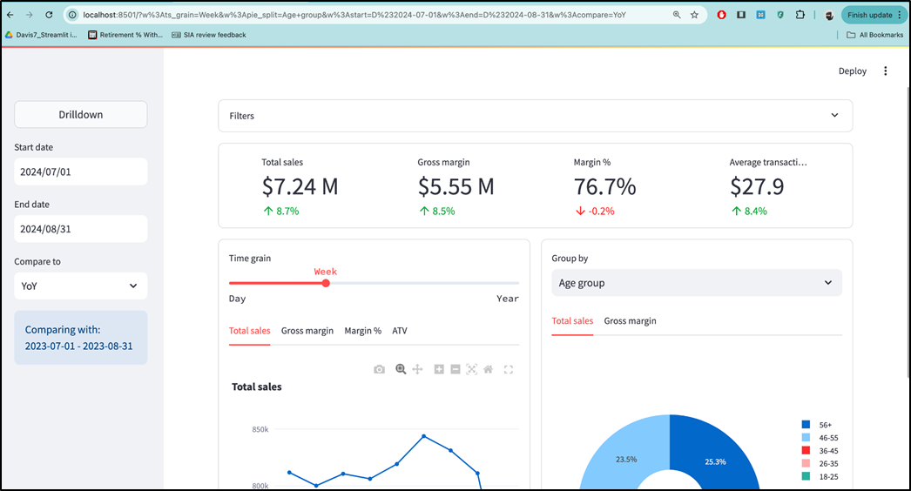Click the browser forward arrow
This screenshot has height=491, width=911.
pos(29,15)
